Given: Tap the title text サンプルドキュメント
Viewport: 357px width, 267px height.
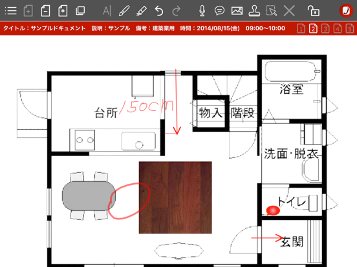Looking at the screenshot, I should click(58, 28).
